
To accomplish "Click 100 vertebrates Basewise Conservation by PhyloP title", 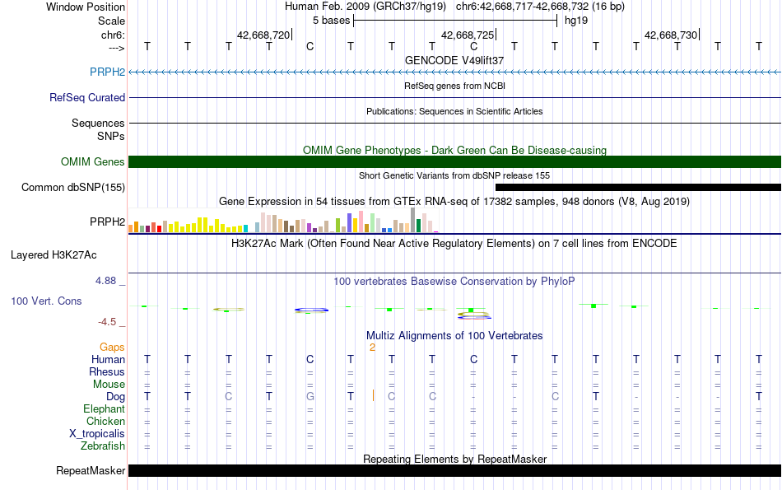I will pyautogui.click(x=454, y=282).
